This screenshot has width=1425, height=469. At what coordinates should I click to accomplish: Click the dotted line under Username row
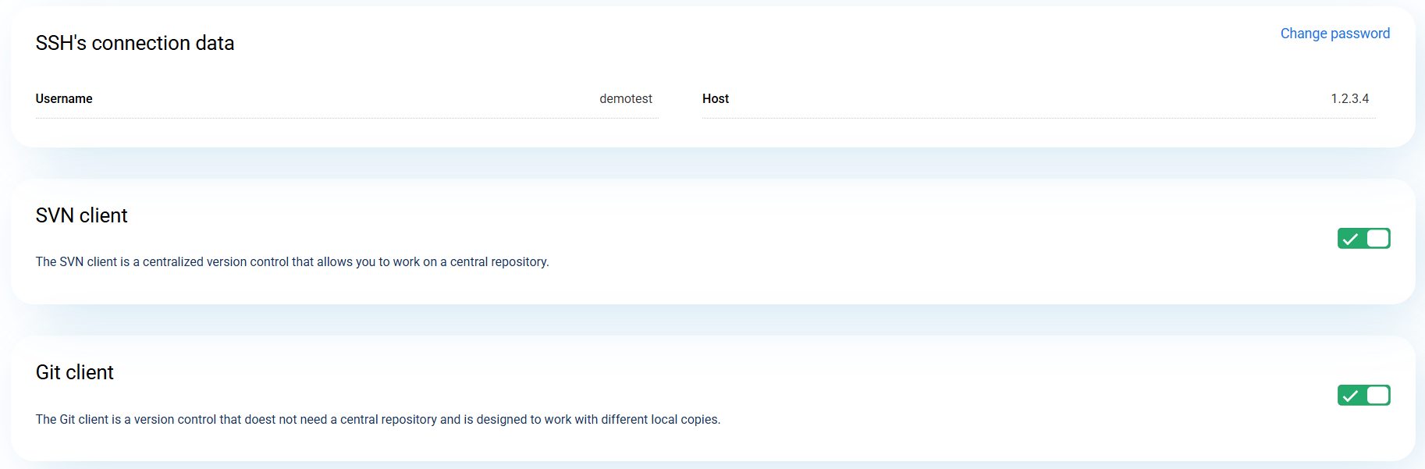(x=346, y=119)
